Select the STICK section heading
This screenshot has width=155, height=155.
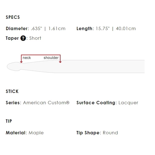[12, 91]
